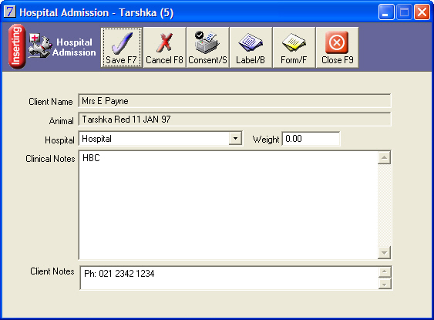Click Clinical Notes scrollbar up arrow

[384, 157]
